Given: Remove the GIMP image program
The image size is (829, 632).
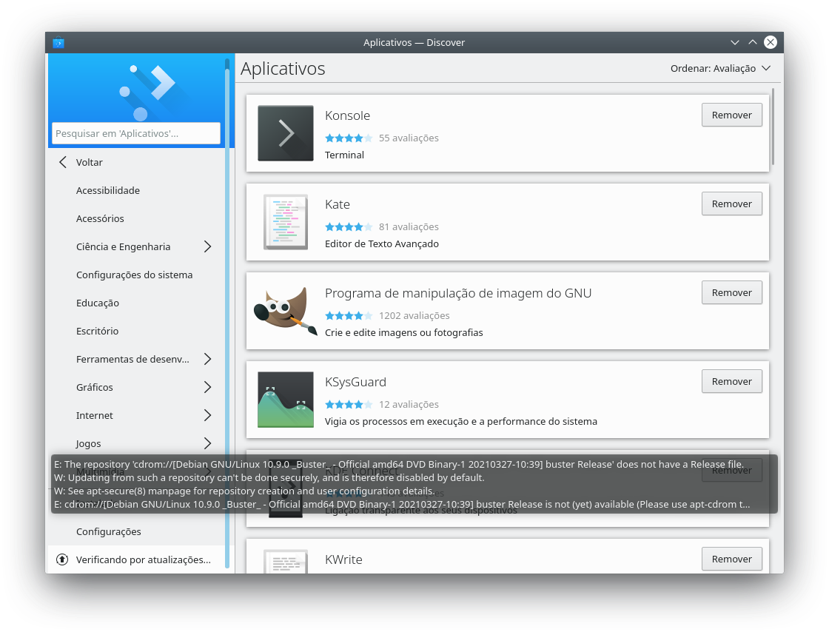Looking at the screenshot, I should (x=732, y=292).
